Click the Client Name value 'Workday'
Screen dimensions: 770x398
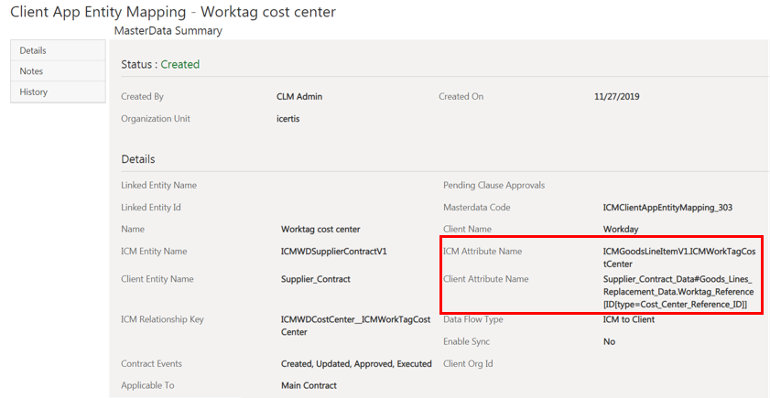coord(621,229)
